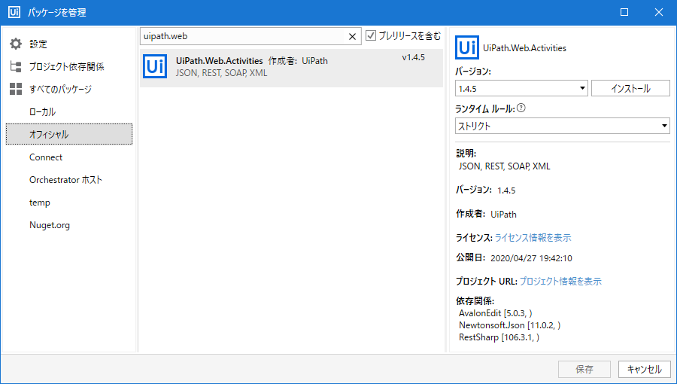Click the 保存 button
Screen dimensions: 677x384
coord(584,369)
